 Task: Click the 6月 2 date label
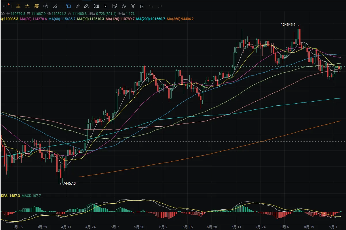pyautogui.click(x=163, y=227)
